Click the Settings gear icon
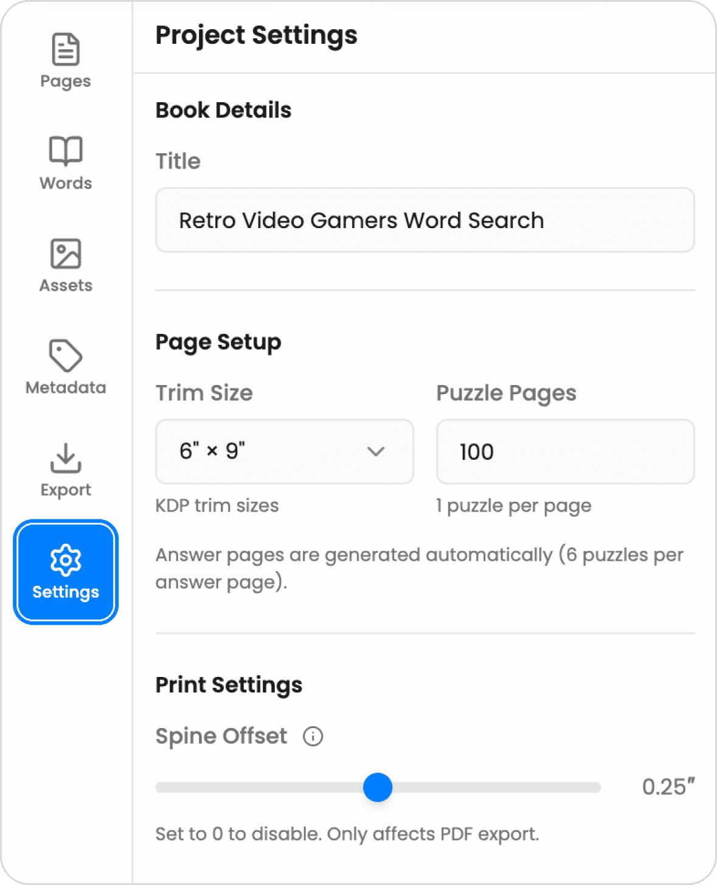 pos(65,560)
